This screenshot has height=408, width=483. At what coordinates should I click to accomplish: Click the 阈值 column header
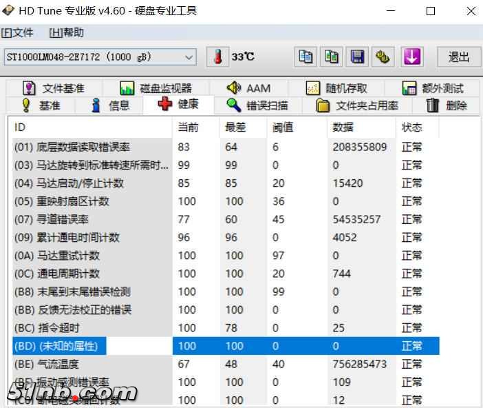(297, 127)
